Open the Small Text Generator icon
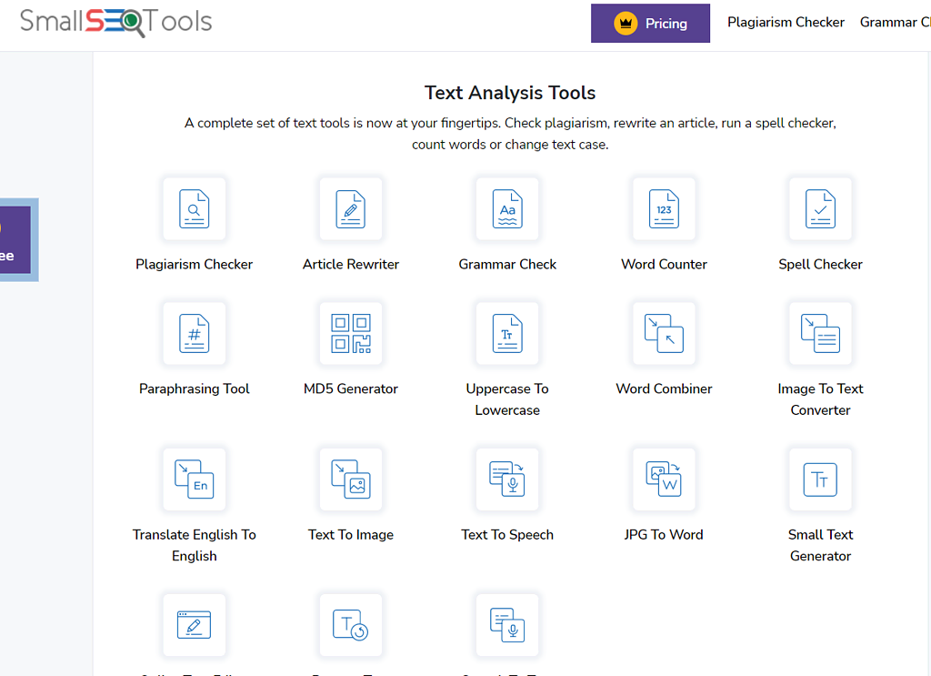 point(820,479)
